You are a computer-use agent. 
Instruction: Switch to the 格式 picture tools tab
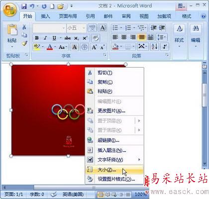187,16
